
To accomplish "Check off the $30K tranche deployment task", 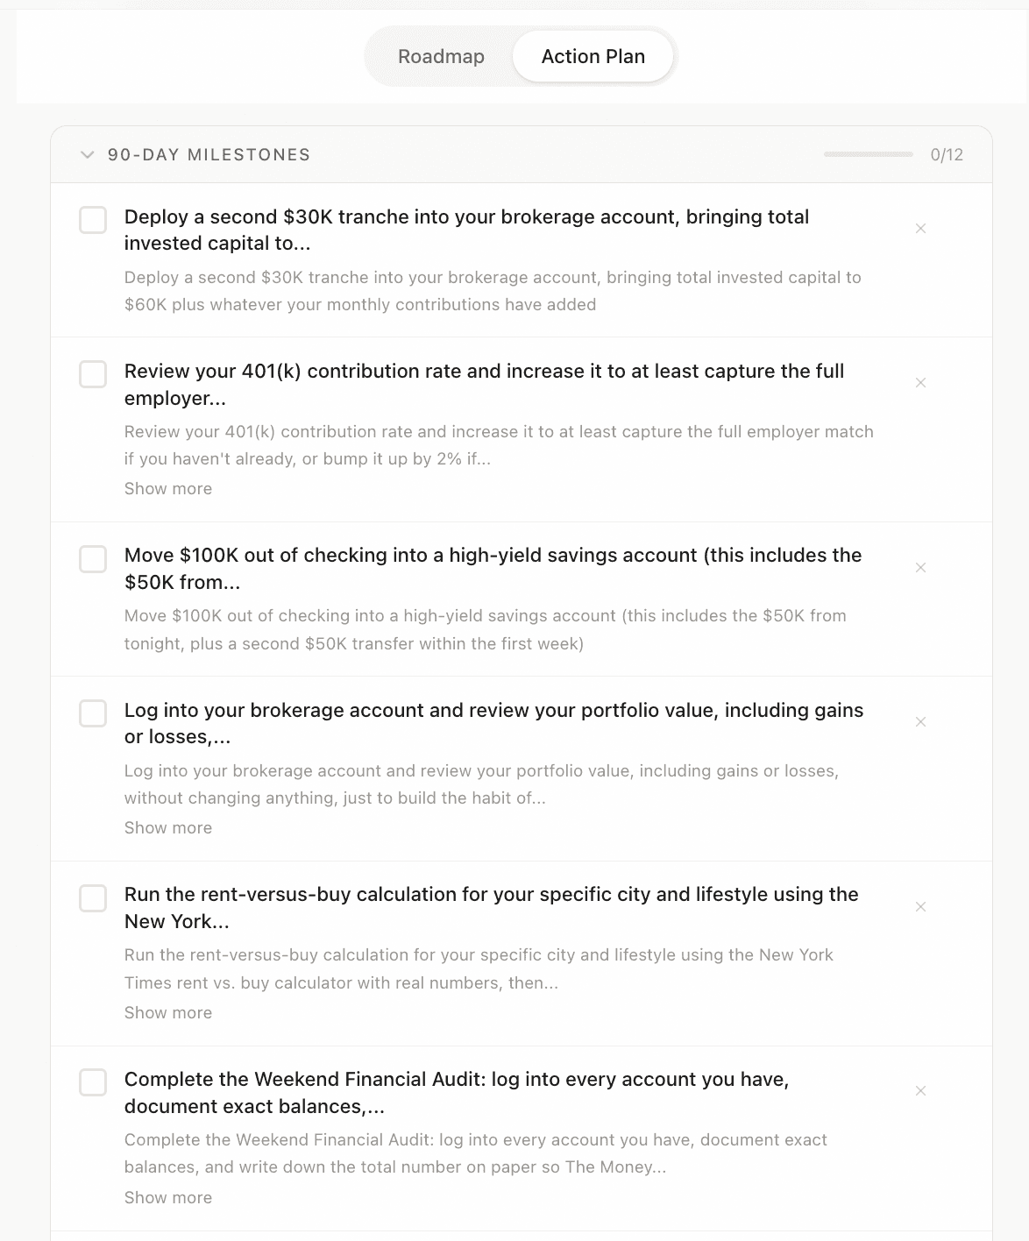I will tap(93, 220).
